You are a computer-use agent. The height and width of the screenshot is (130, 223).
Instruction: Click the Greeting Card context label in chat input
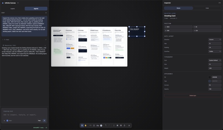(8, 111)
